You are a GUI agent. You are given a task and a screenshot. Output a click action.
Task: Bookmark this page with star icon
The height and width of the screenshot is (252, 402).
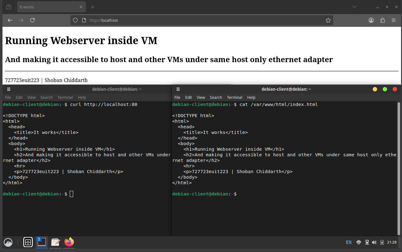328,20
